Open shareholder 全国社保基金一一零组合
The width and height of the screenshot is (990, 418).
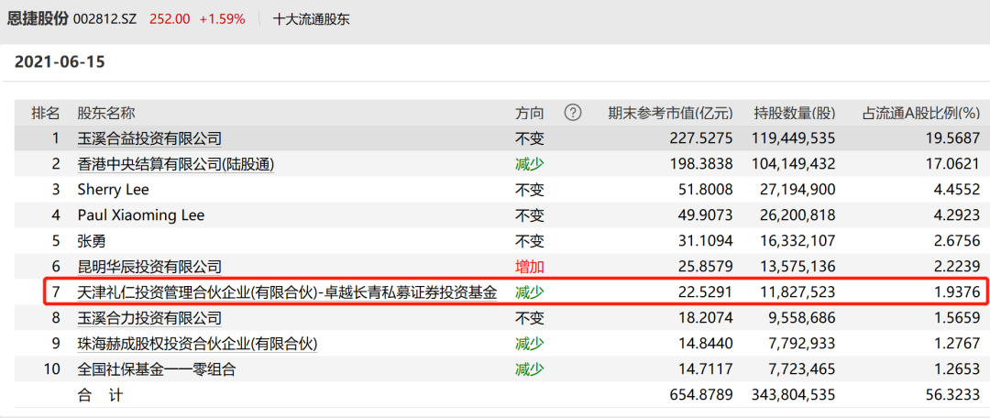pyautogui.click(x=157, y=369)
